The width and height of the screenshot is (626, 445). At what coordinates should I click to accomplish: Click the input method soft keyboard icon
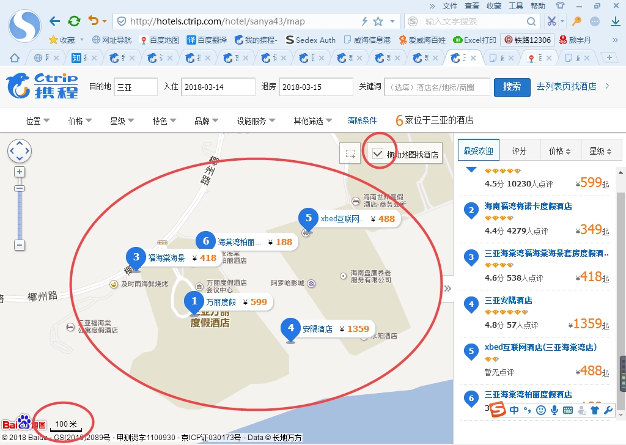[x=567, y=410]
